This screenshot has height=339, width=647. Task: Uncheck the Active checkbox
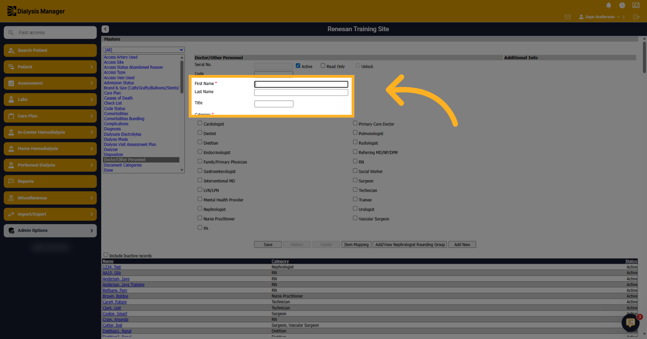[x=298, y=66]
